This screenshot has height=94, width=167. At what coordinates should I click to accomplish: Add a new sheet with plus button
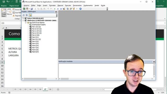(58, 89)
